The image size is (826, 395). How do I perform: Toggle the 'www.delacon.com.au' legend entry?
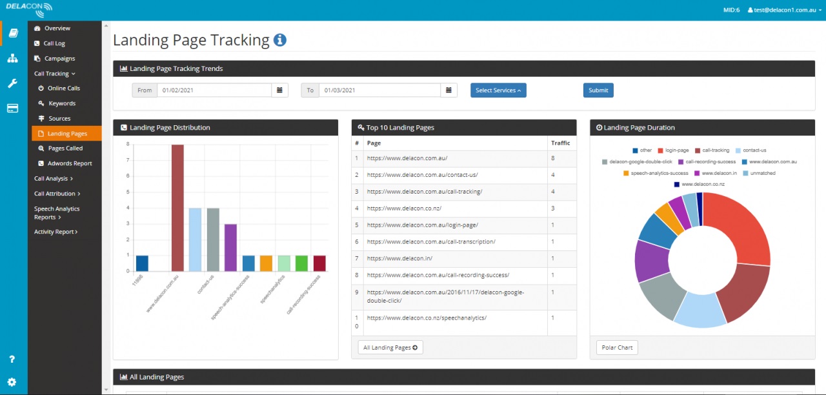click(769, 162)
